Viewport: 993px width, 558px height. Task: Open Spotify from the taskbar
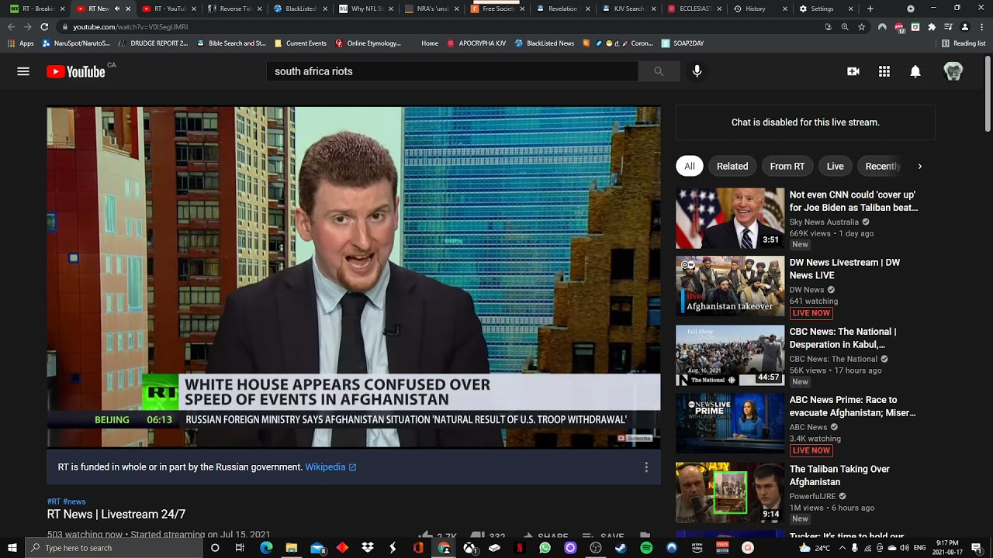pos(646,548)
